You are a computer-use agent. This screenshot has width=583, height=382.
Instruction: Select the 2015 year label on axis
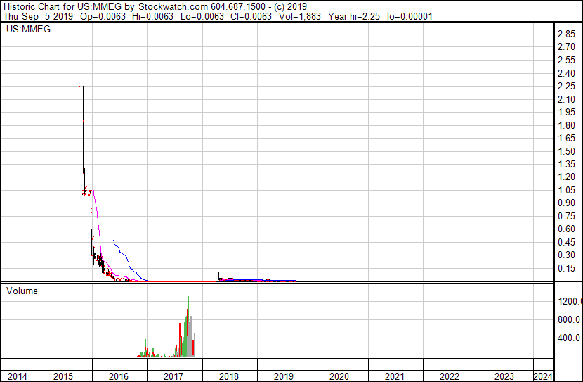click(x=63, y=376)
